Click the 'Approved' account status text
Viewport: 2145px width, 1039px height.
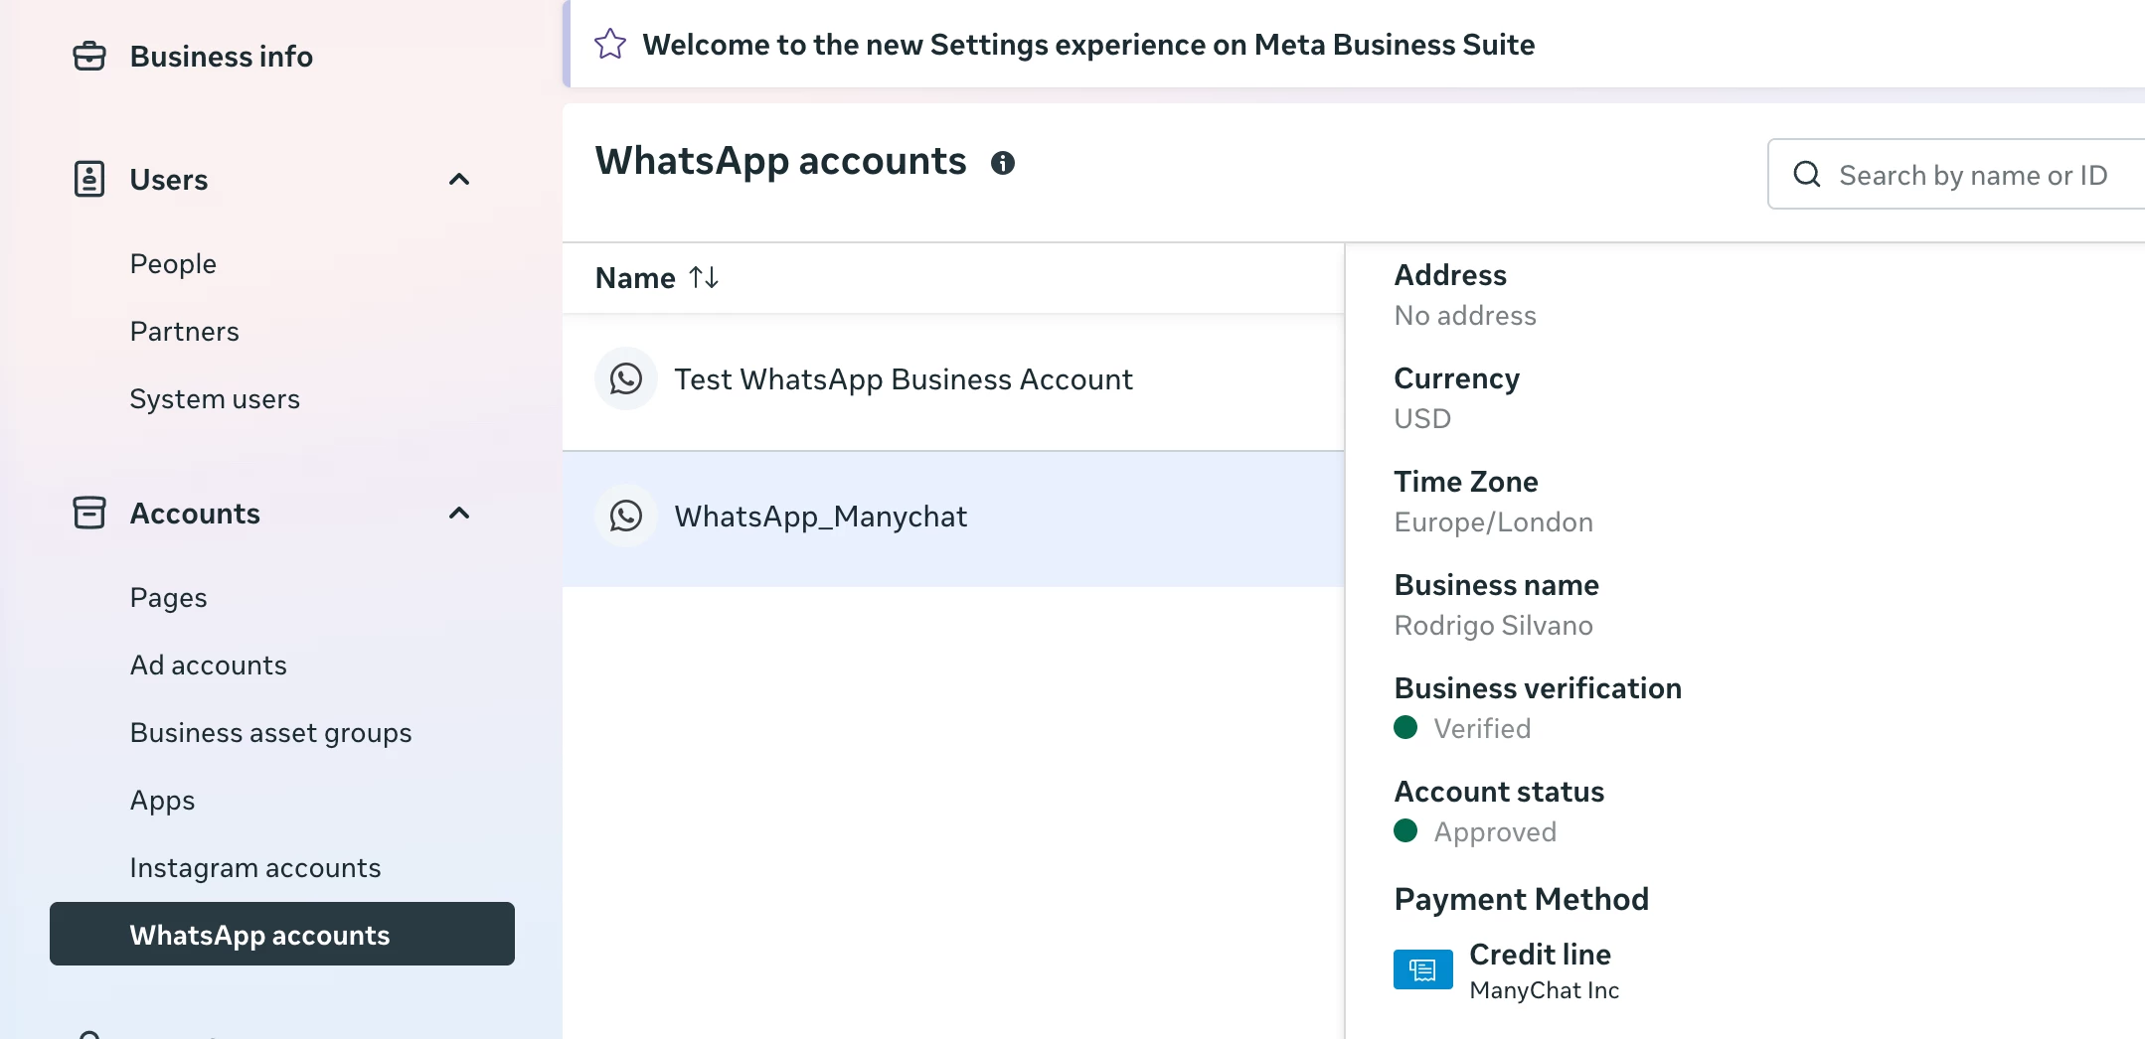click(1496, 831)
